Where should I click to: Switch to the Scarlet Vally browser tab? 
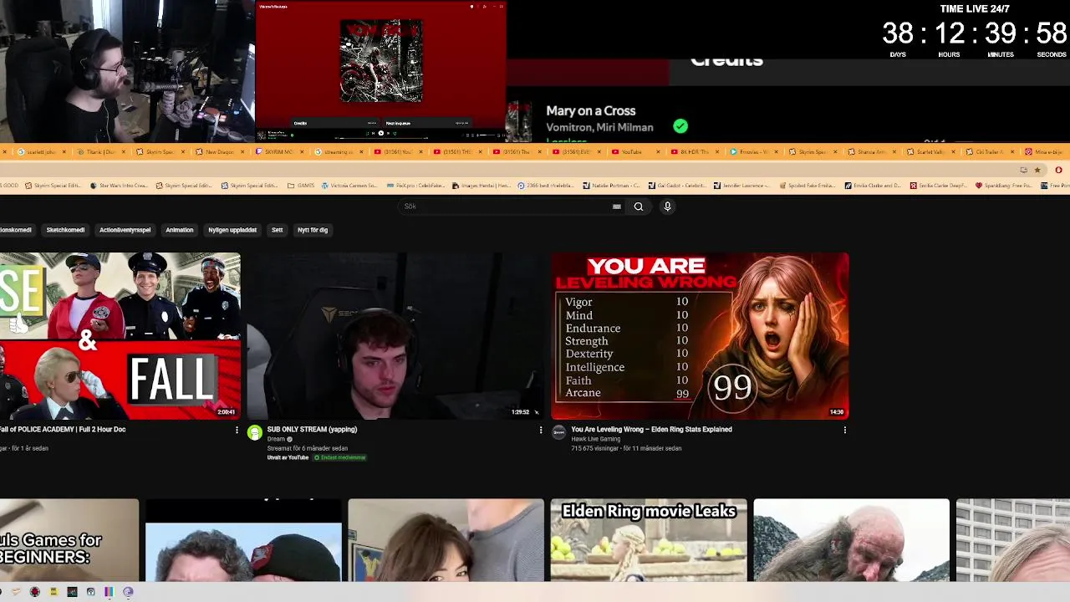[x=933, y=152]
